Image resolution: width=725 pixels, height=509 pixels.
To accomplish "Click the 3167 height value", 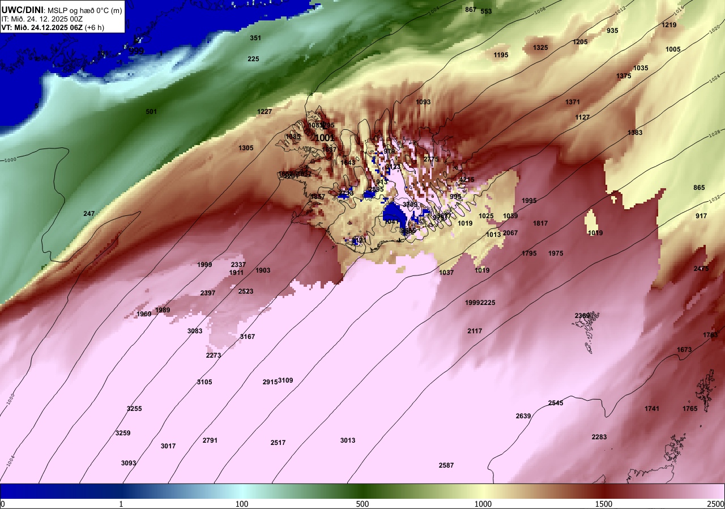I will 248,337.
